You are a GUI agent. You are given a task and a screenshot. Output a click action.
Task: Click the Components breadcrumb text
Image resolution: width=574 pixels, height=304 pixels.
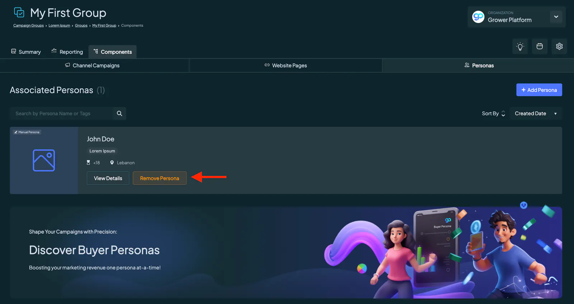(x=132, y=25)
